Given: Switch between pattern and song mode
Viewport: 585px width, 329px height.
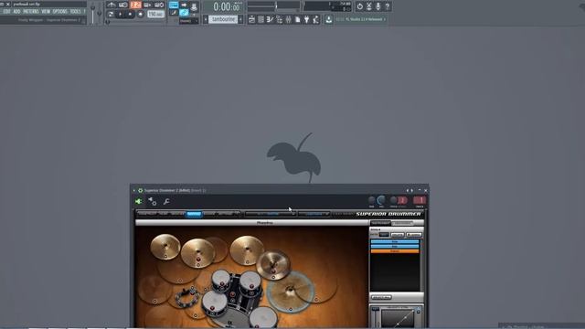Looking at the screenshot, I should click(x=111, y=15).
